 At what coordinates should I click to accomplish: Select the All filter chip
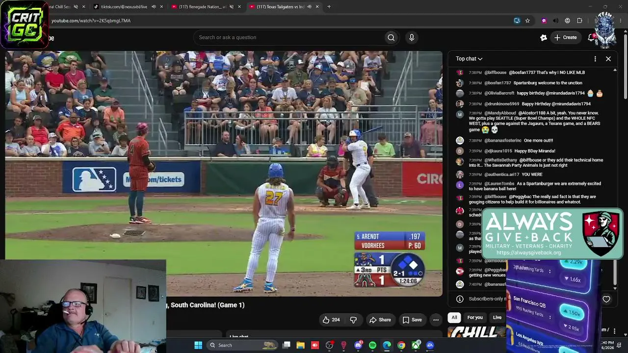pos(454,318)
